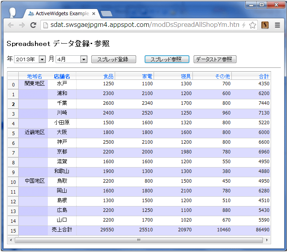Minimize the Chrome window
The image size is (287, 252).
[251, 5]
